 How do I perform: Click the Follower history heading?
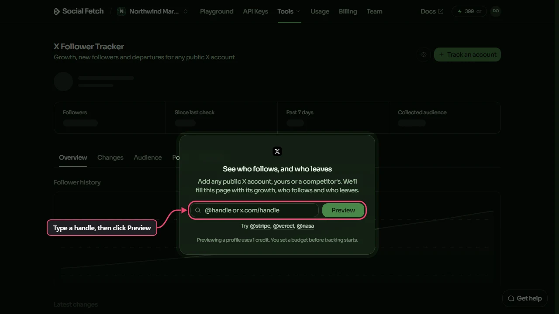77,182
